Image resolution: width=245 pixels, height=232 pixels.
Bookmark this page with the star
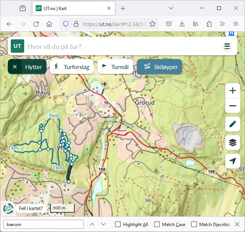[152, 24]
